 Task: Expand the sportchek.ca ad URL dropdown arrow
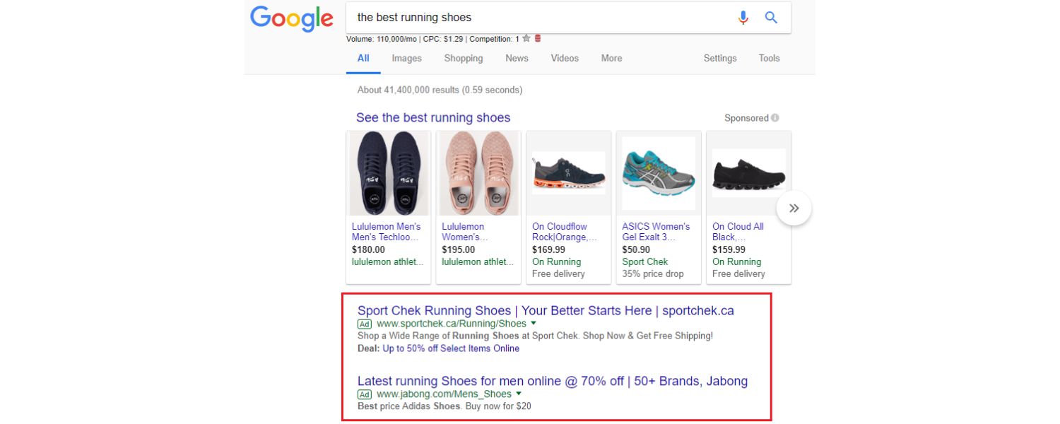click(533, 324)
